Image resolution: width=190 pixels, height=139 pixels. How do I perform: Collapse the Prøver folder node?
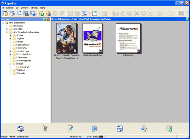[x=10, y=64]
